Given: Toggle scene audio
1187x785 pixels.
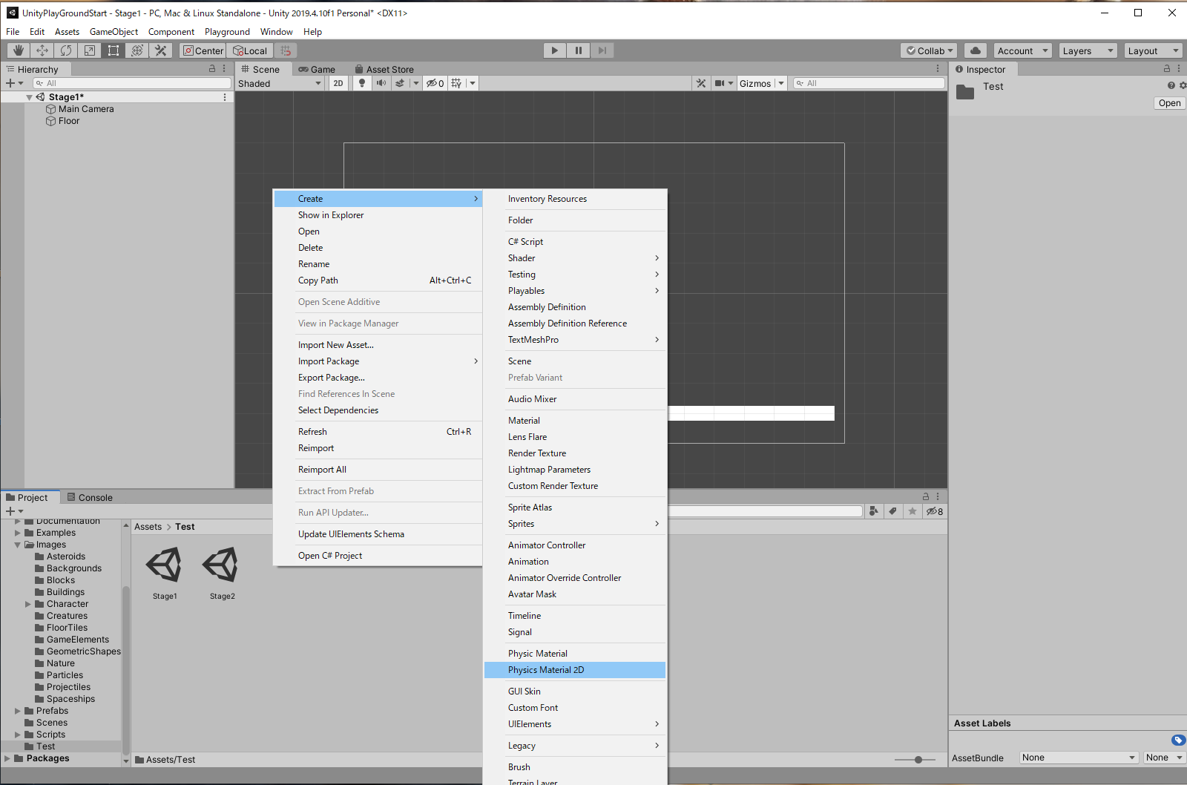Looking at the screenshot, I should [x=381, y=83].
